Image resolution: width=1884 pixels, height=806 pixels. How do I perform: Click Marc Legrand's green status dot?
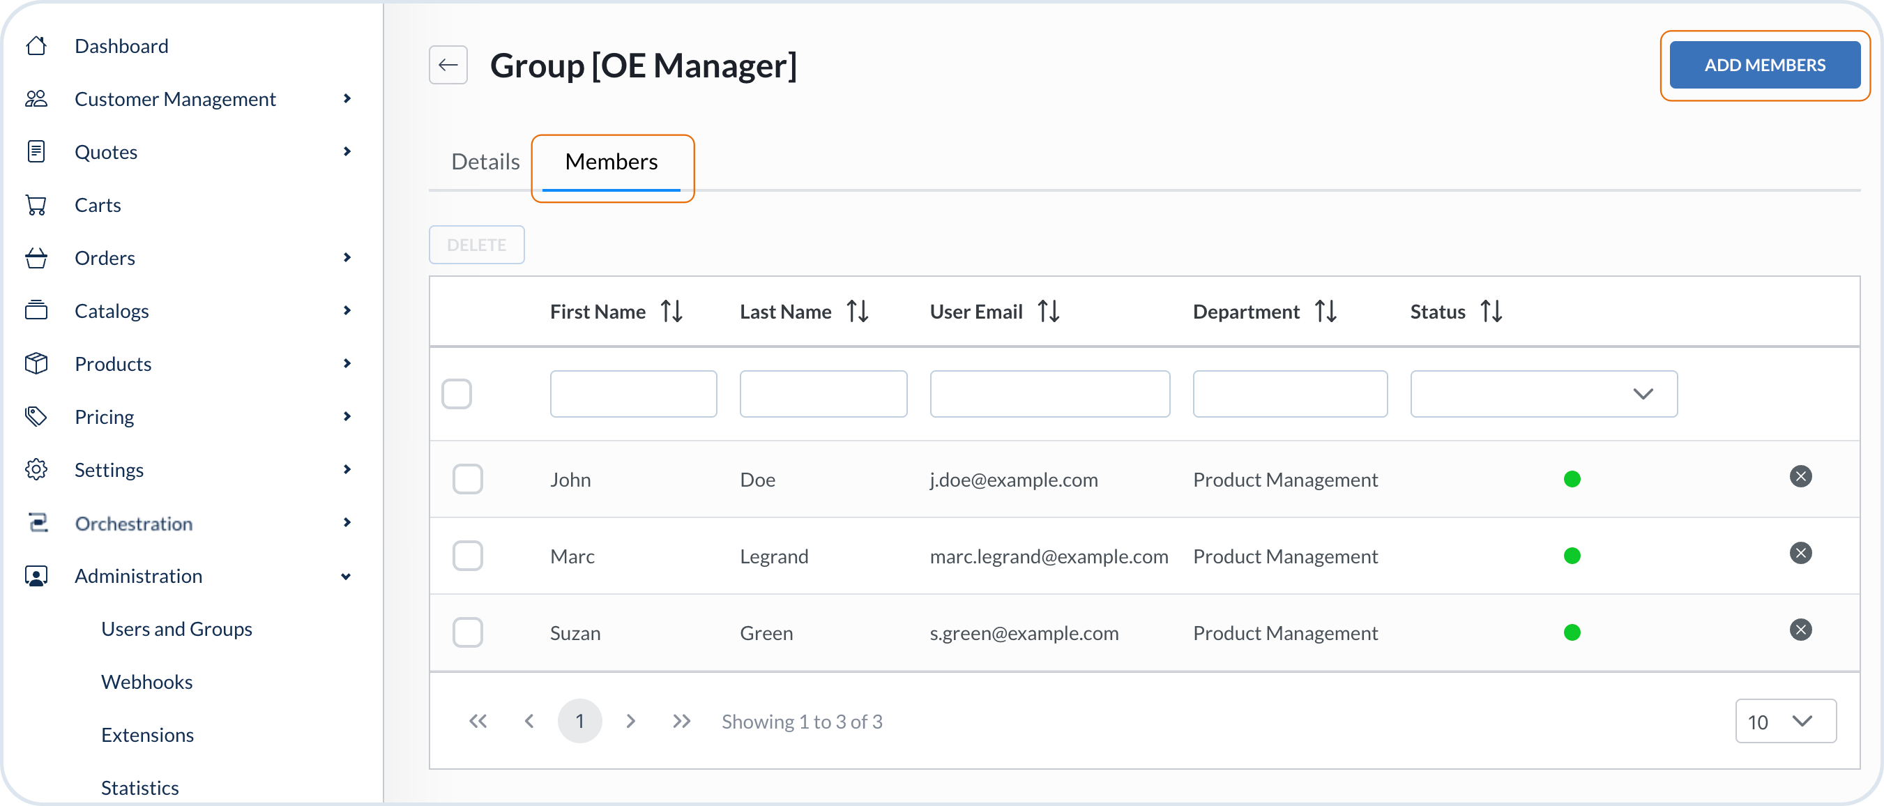coord(1572,556)
